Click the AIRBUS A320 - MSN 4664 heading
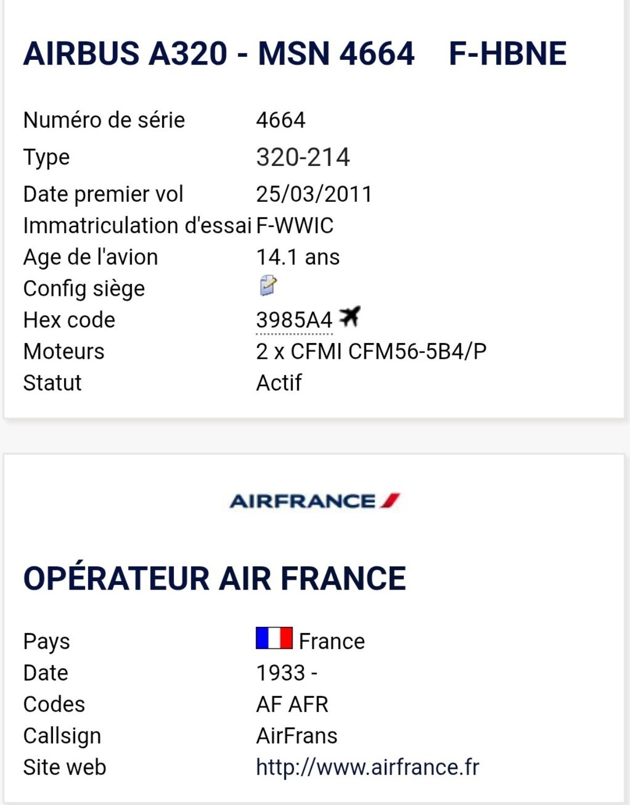 click(219, 54)
